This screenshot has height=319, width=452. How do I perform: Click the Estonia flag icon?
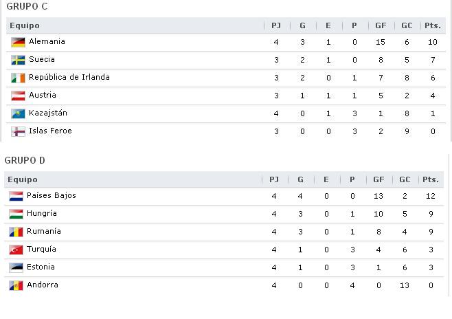coord(16,267)
